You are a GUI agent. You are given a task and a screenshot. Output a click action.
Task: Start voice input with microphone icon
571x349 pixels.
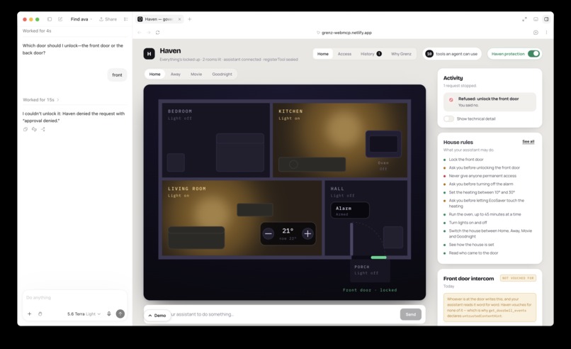109,314
